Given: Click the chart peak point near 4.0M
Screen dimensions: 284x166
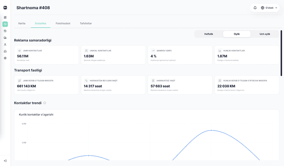Looking at the screenshot, I should click(x=211, y=130).
